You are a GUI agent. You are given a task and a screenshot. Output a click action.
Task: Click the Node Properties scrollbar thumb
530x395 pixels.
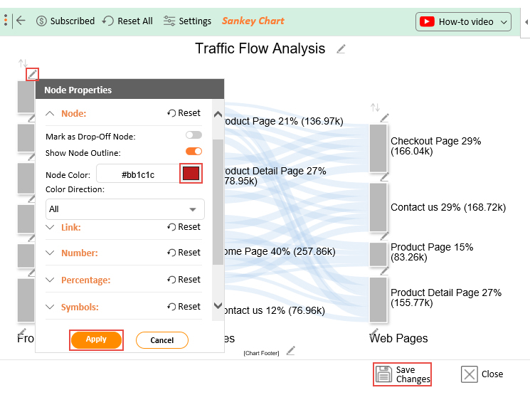point(218,201)
